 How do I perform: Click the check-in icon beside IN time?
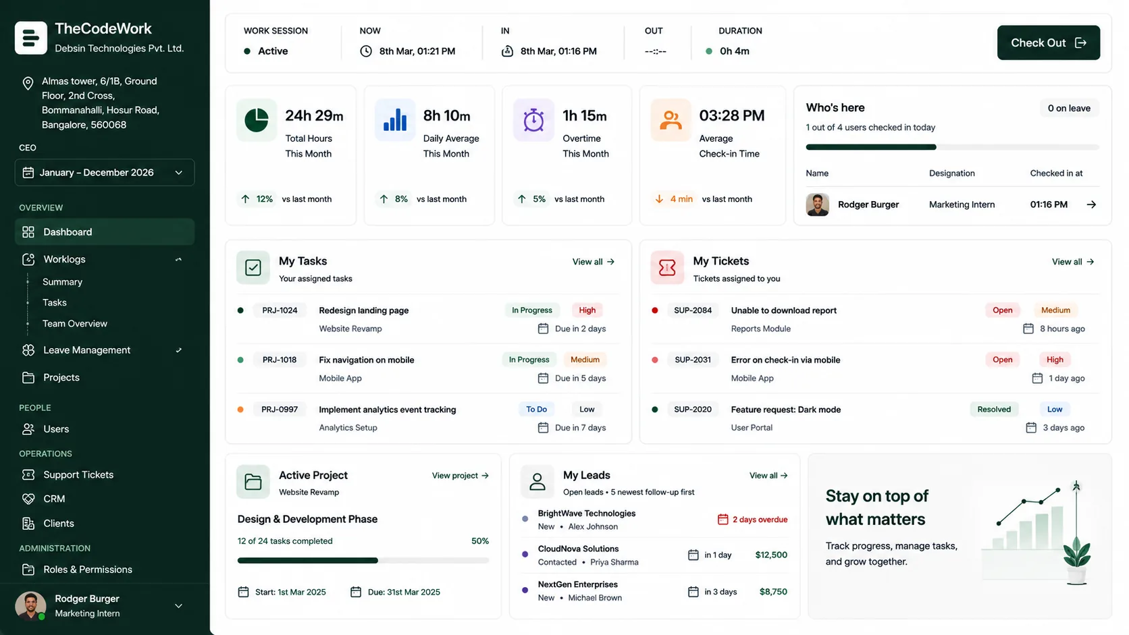pyautogui.click(x=507, y=51)
